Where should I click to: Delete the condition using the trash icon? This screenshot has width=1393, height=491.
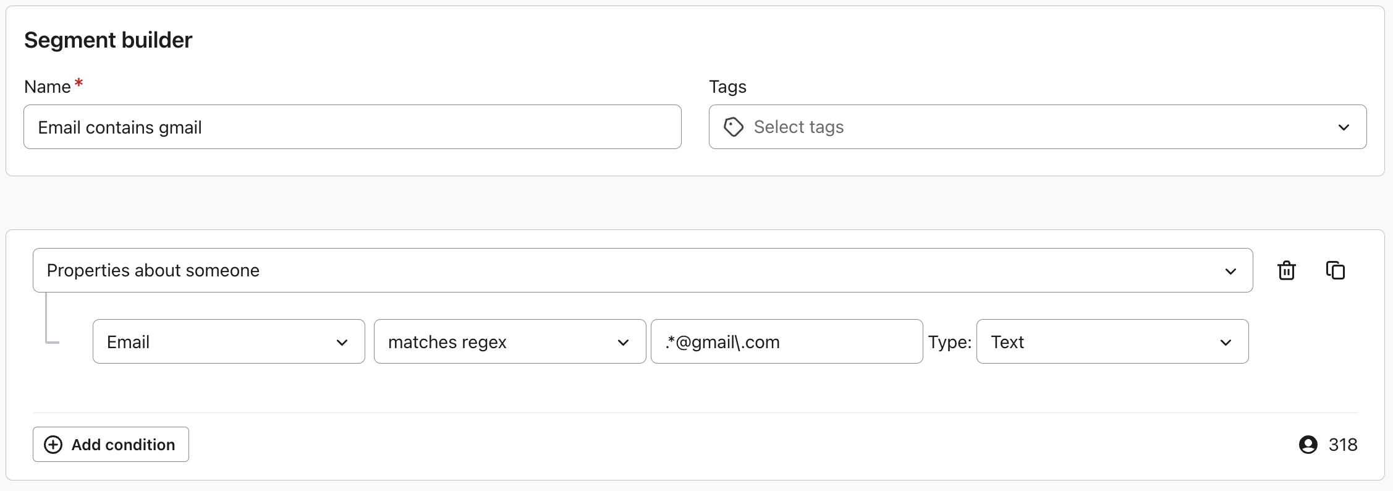click(x=1286, y=270)
